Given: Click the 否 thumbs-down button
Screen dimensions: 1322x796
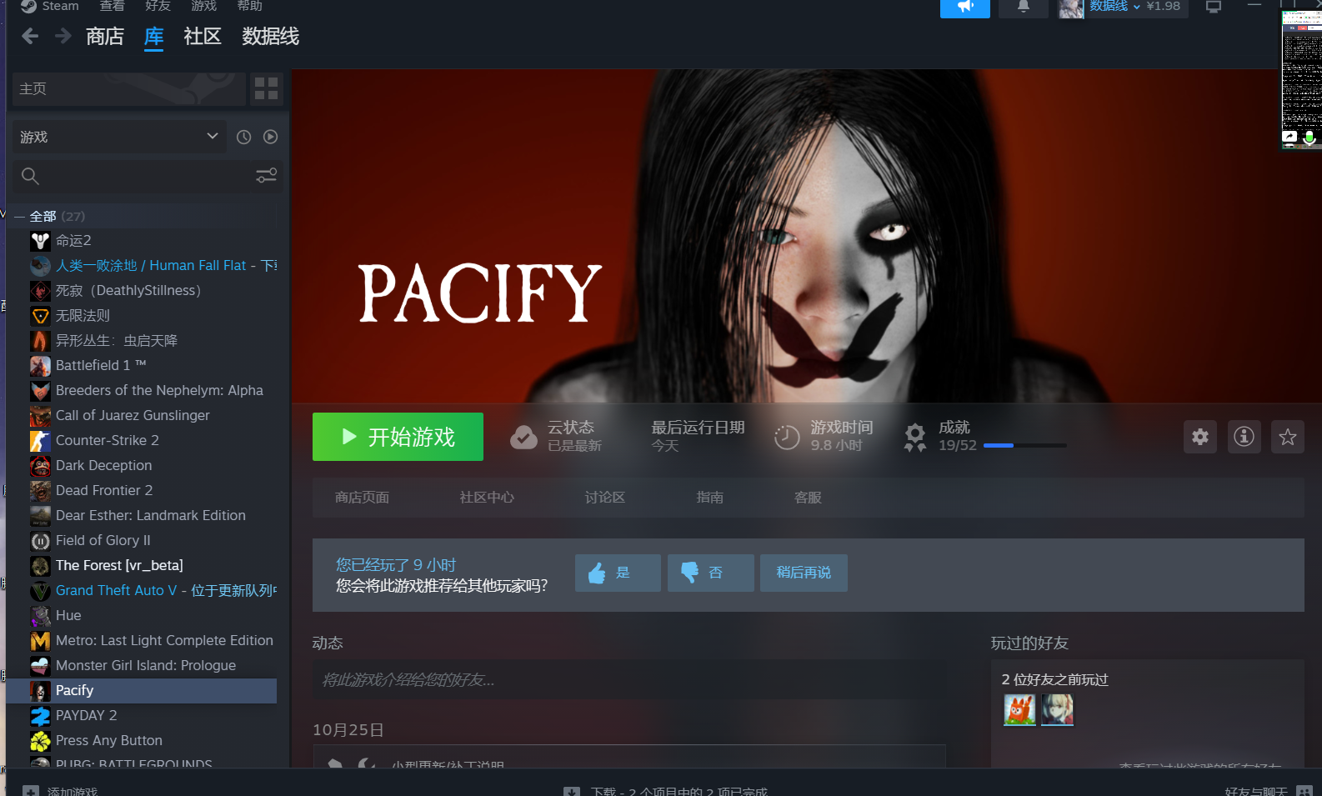Looking at the screenshot, I should point(711,573).
